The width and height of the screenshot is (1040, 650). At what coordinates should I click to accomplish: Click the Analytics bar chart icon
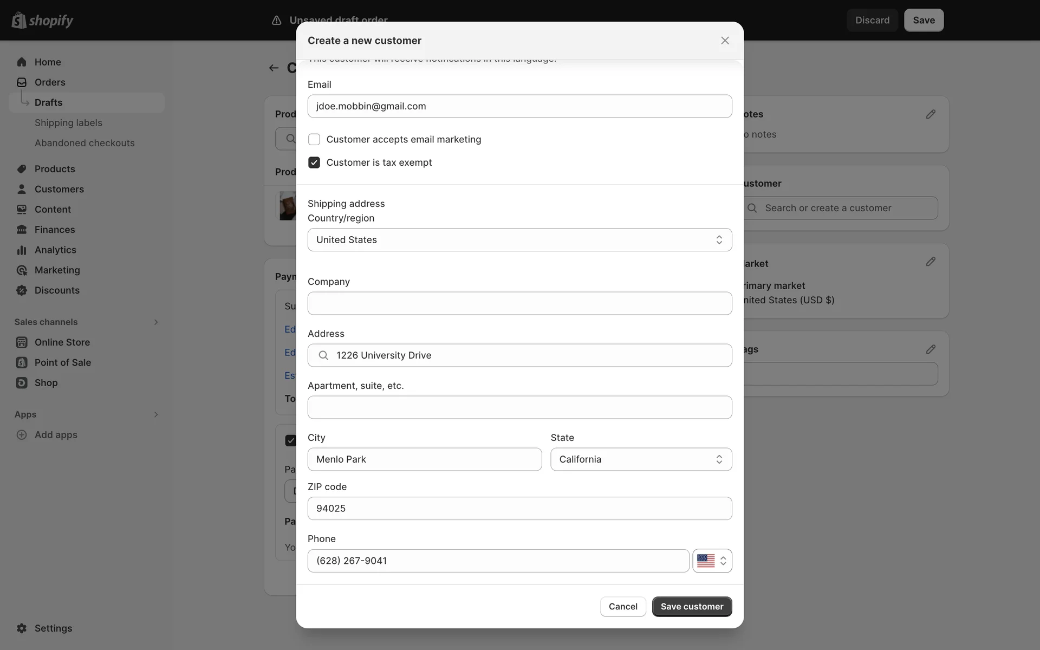pos(22,250)
